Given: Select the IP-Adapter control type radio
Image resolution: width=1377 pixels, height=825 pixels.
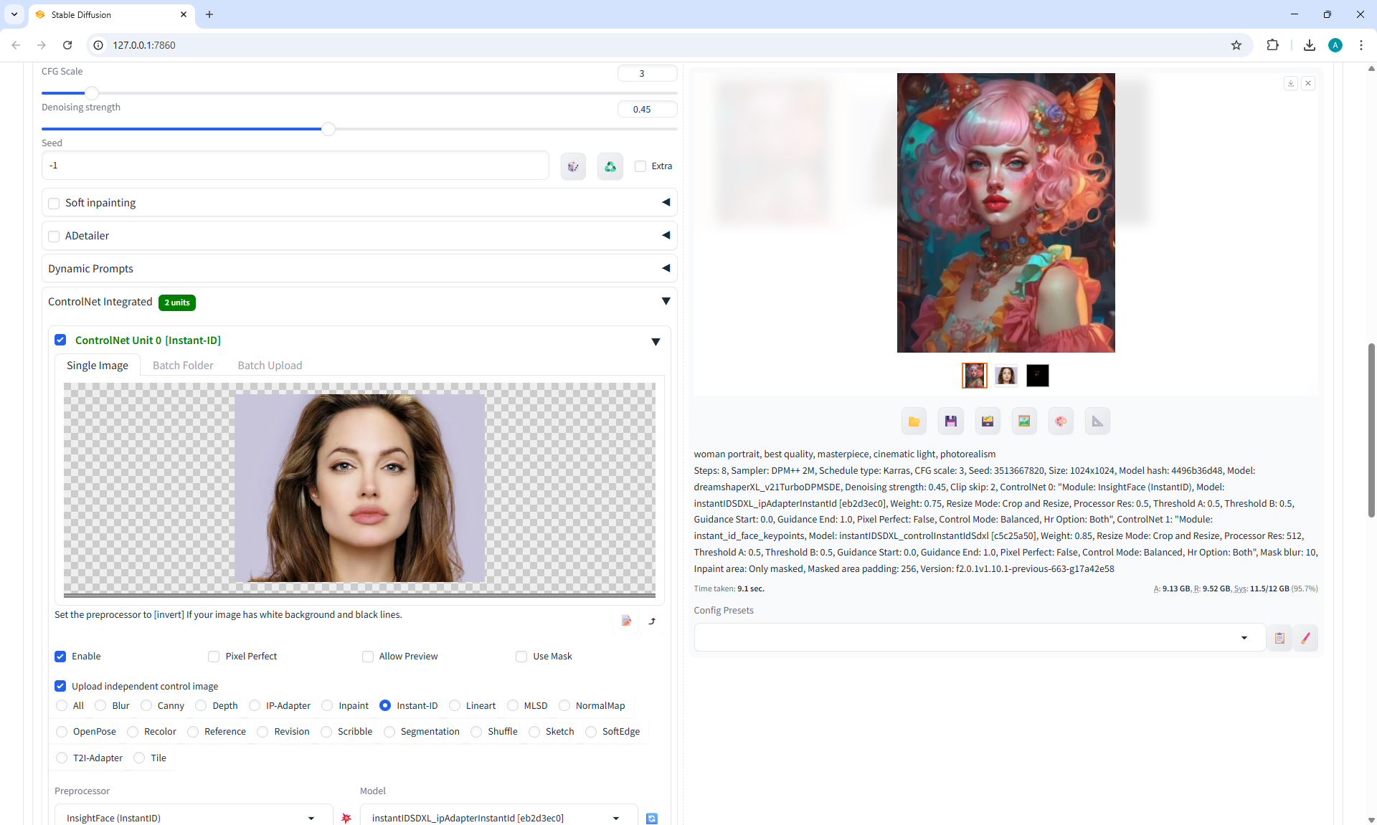Looking at the screenshot, I should pyautogui.click(x=255, y=706).
